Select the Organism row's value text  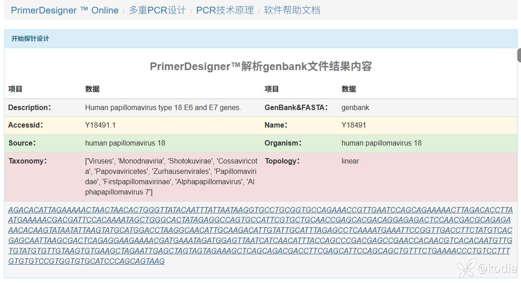click(381, 143)
